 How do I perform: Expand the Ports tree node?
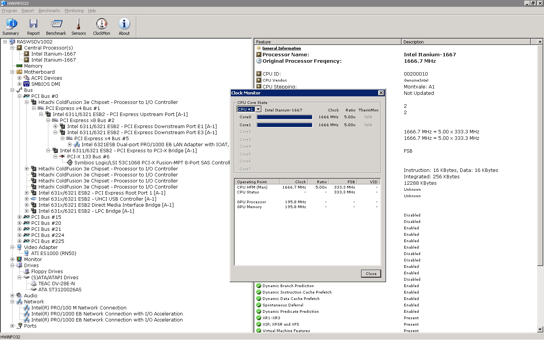coord(12,326)
